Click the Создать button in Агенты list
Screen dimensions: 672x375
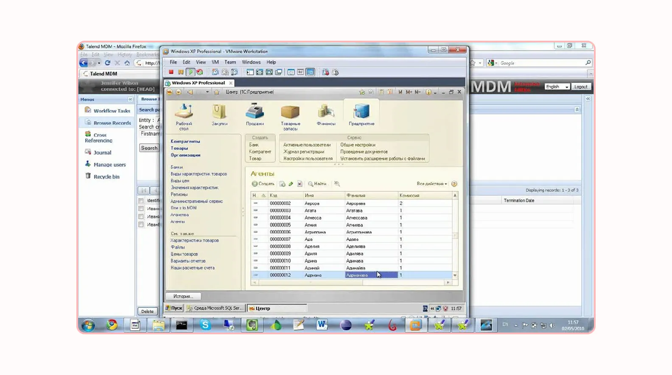tap(263, 184)
